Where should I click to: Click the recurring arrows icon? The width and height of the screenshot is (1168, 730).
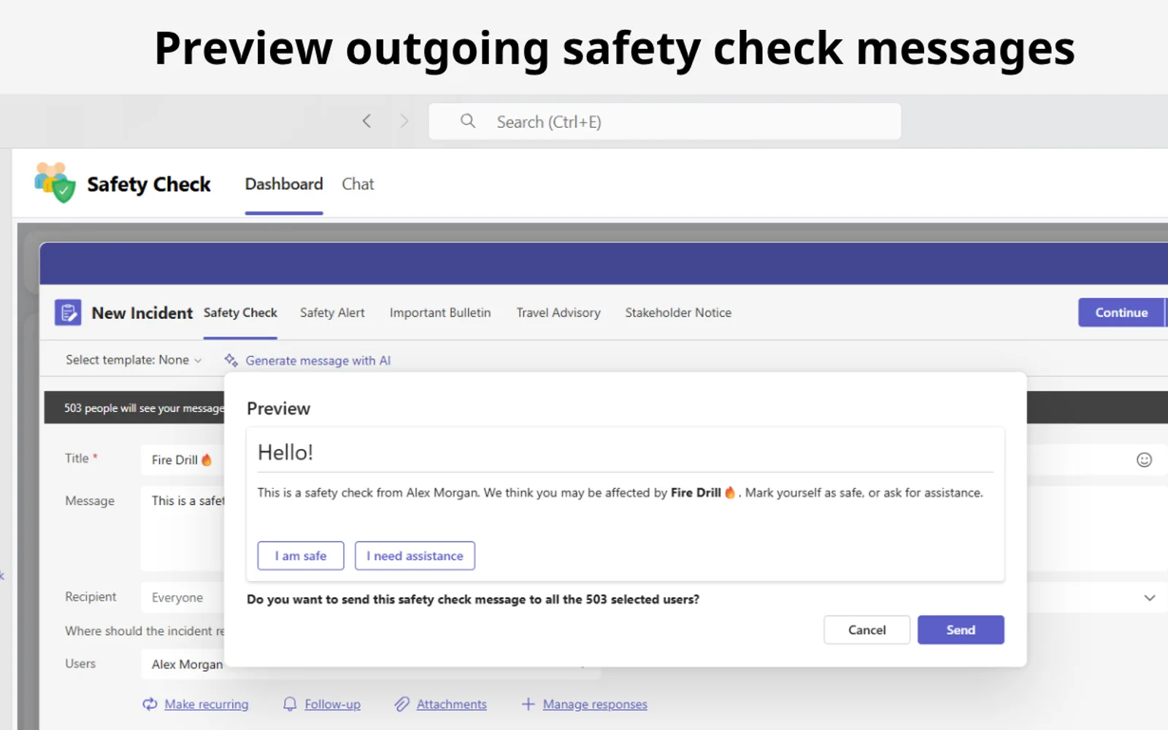pyautogui.click(x=150, y=704)
